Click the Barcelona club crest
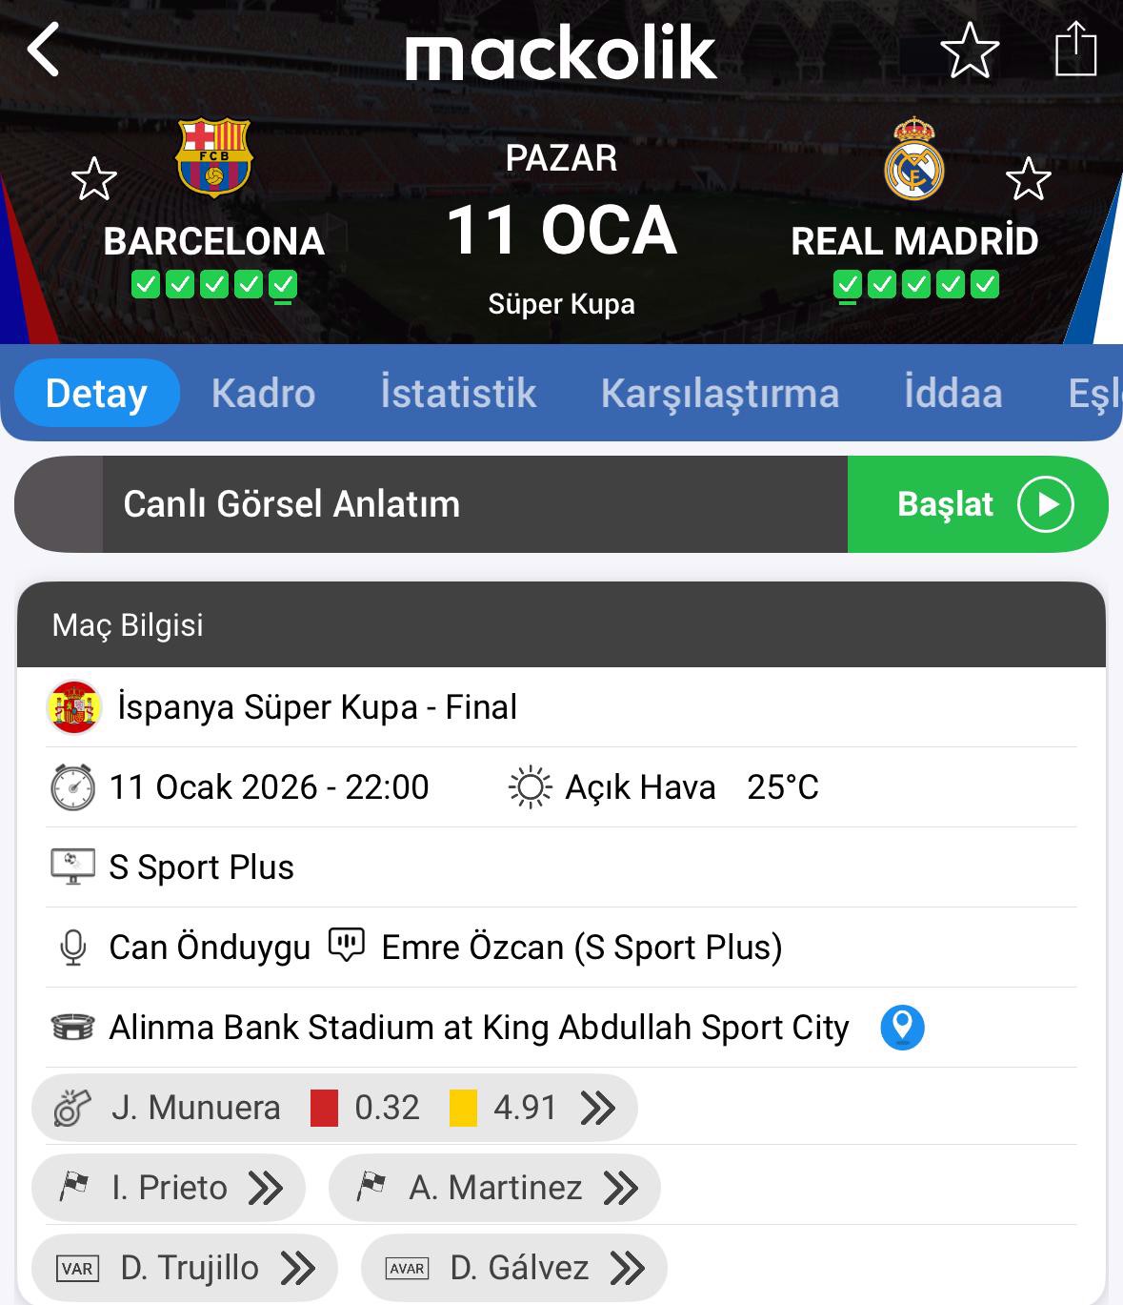This screenshot has width=1123, height=1305. [x=213, y=156]
